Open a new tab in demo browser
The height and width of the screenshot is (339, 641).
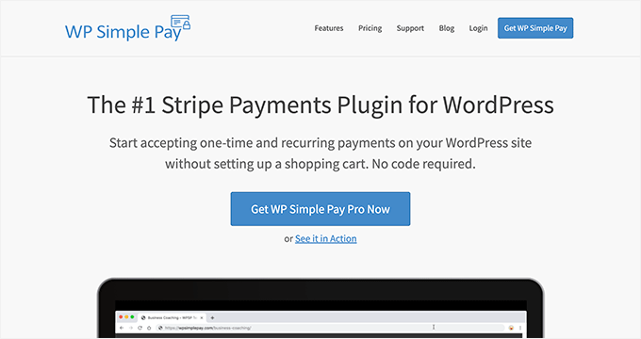pyautogui.click(x=212, y=317)
